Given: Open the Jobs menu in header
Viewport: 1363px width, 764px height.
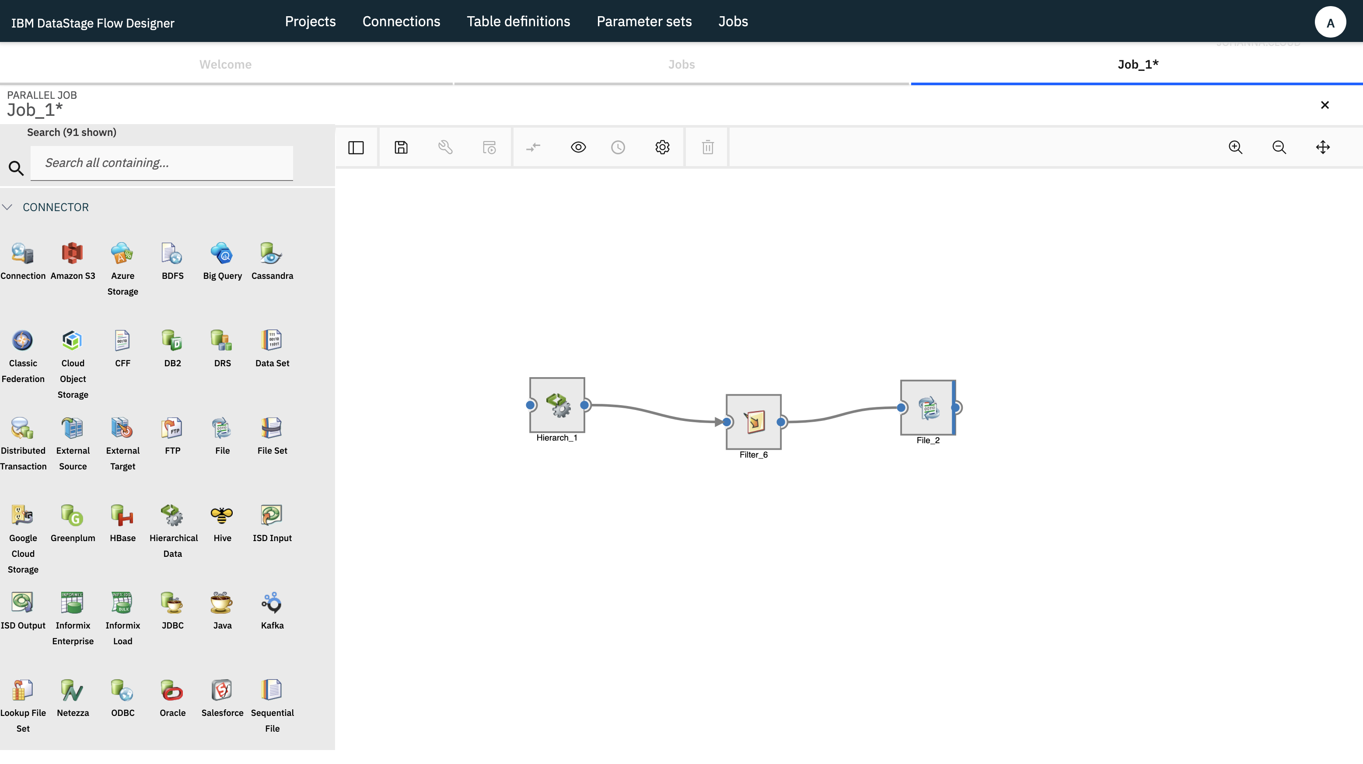Looking at the screenshot, I should point(733,21).
